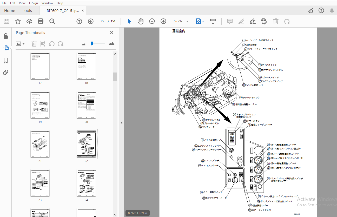Print the document
Viewport: 337px width, 217px height.
(41, 21)
